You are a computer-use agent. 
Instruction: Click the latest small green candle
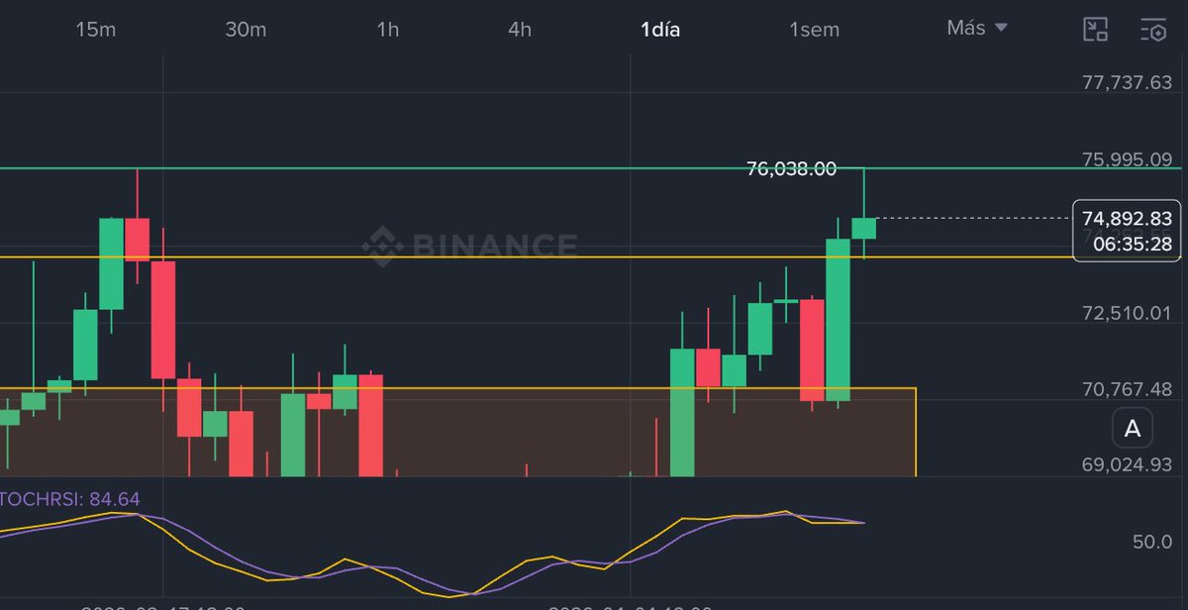pos(864,228)
